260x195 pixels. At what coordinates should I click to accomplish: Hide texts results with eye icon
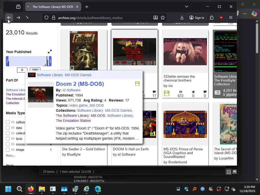point(13,139)
